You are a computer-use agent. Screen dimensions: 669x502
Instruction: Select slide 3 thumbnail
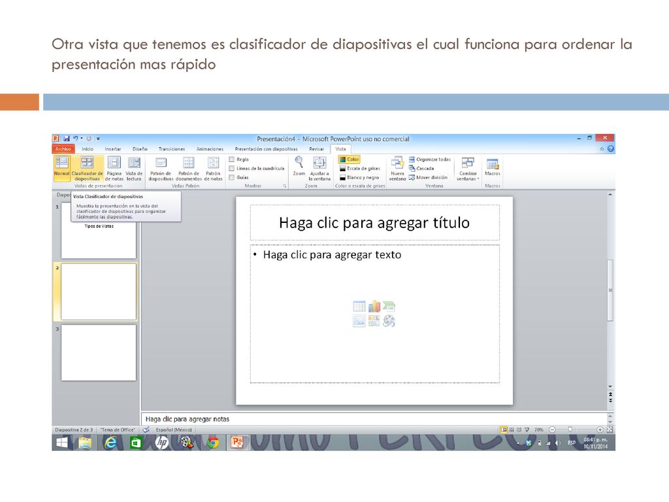(x=99, y=352)
